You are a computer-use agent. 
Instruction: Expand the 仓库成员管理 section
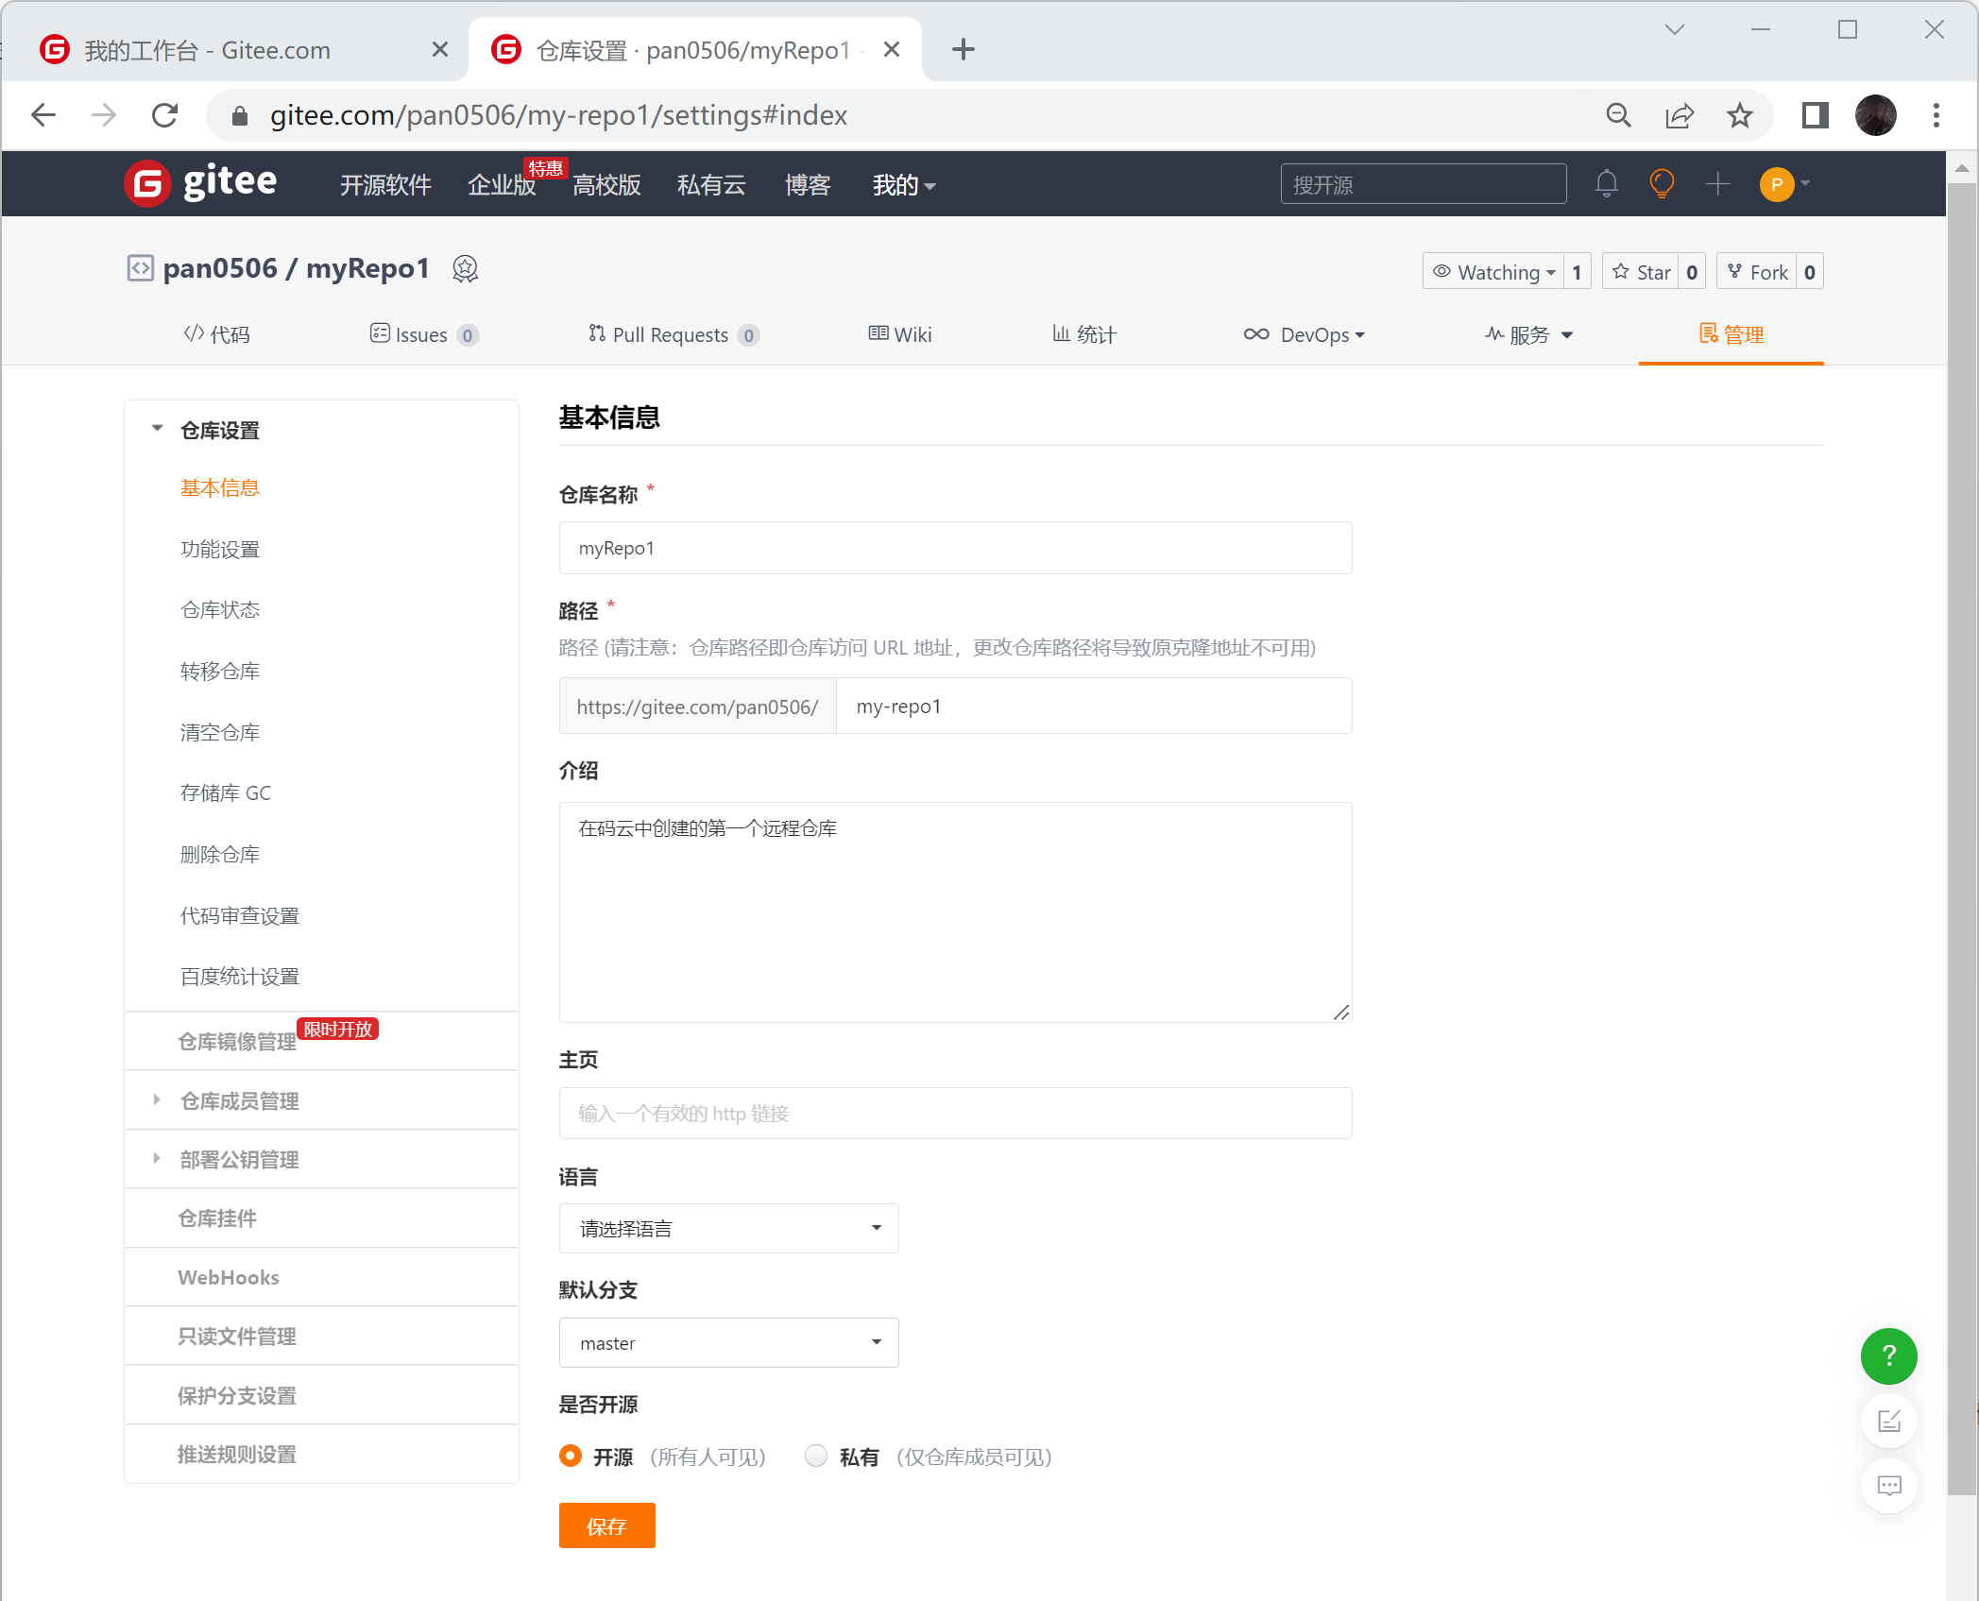239,1100
